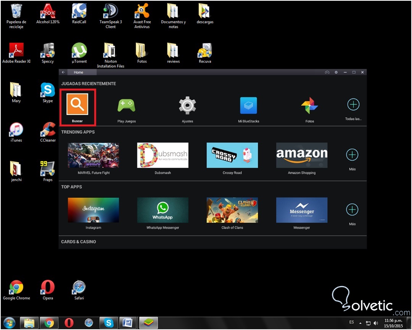Select jenchi folder on desktop

pos(16,171)
